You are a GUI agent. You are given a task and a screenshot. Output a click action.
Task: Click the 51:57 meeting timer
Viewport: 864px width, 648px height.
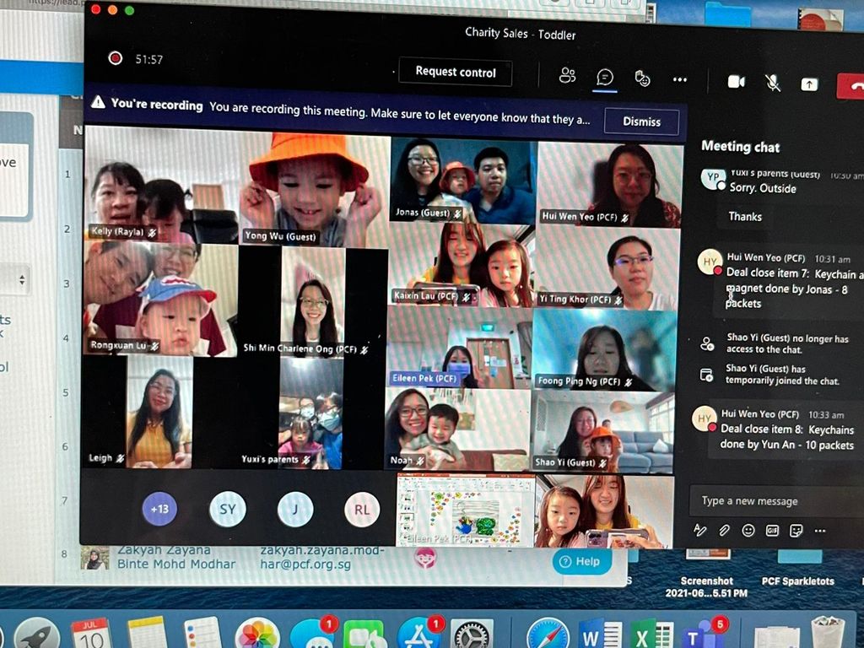point(149,59)
